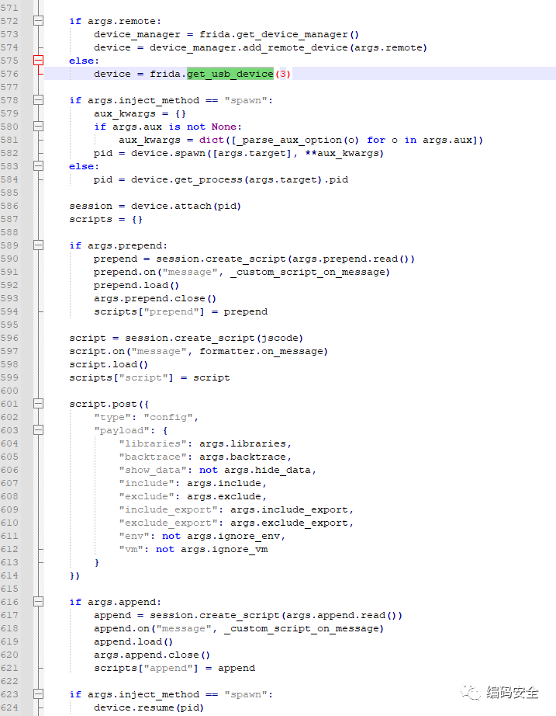Viewport: 556px width, 716px height.
Task: Click 'args.append.read()' on line 617
Action: click(x=342, y=616)
